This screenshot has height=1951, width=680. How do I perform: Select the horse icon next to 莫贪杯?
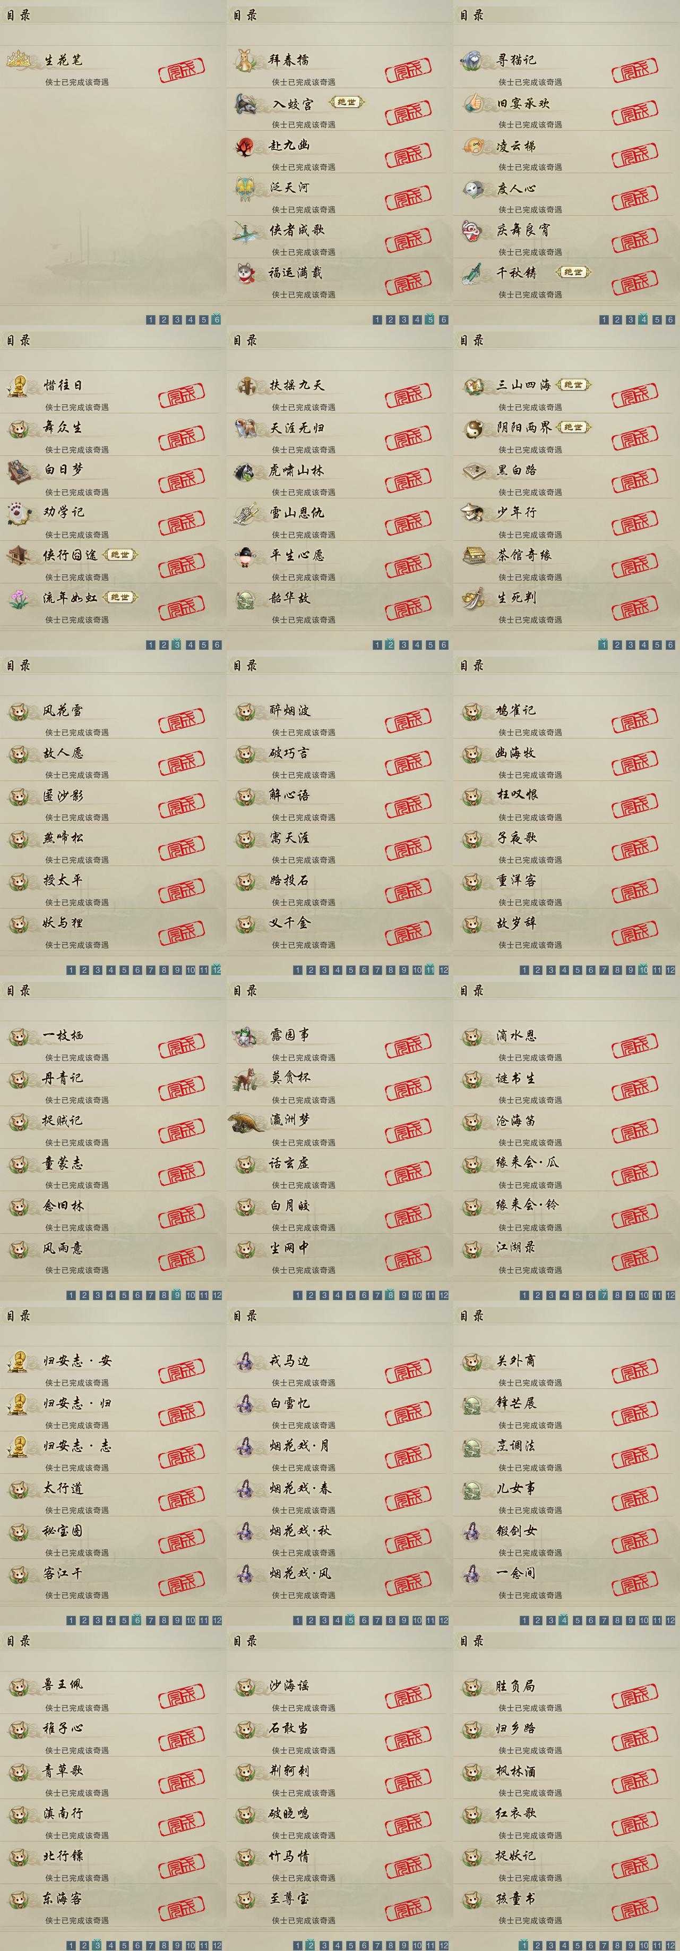click(246, 1079)
